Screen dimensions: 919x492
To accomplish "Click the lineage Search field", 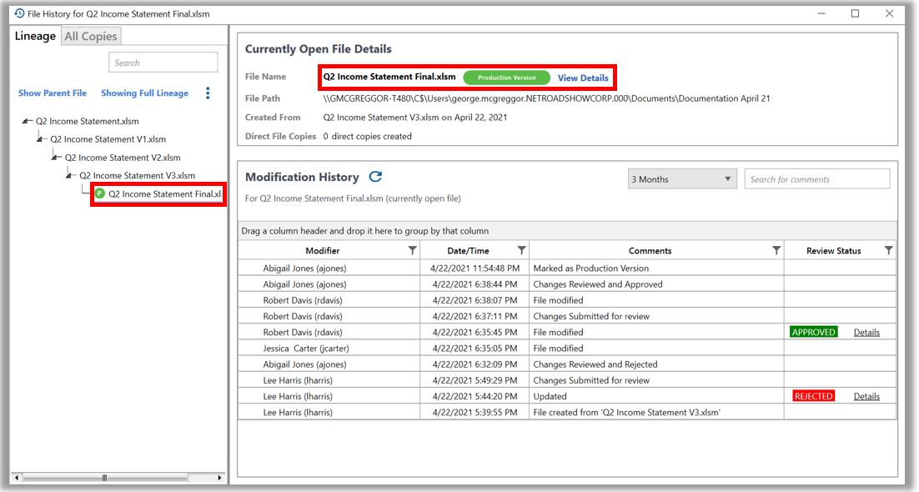I will (x=163, y=63).
